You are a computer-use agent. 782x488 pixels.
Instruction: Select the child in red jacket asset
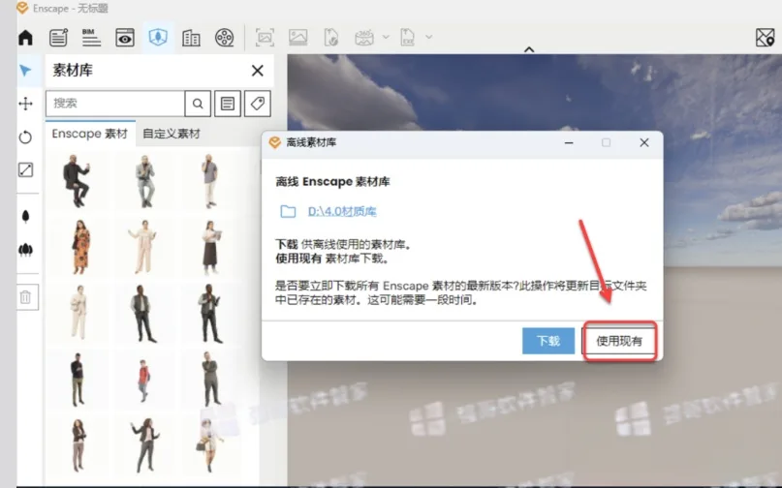point(143,381)
